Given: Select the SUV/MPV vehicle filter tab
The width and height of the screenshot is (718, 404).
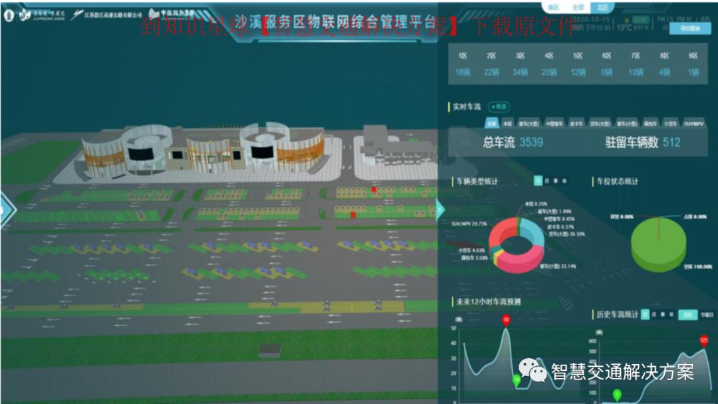Looking at the screenshot, I should click(693, 123).
